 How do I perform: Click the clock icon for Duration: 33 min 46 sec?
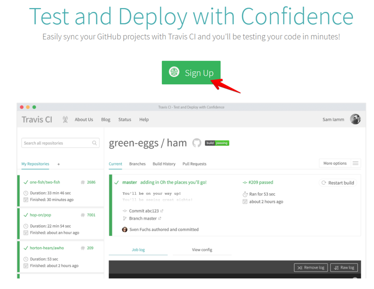tap(26, 193)
